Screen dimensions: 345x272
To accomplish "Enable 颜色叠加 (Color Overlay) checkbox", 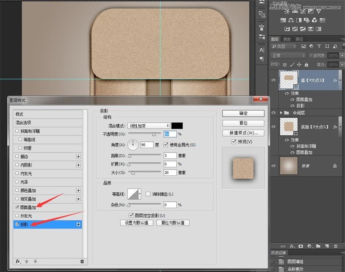I will tap(17, 190).
